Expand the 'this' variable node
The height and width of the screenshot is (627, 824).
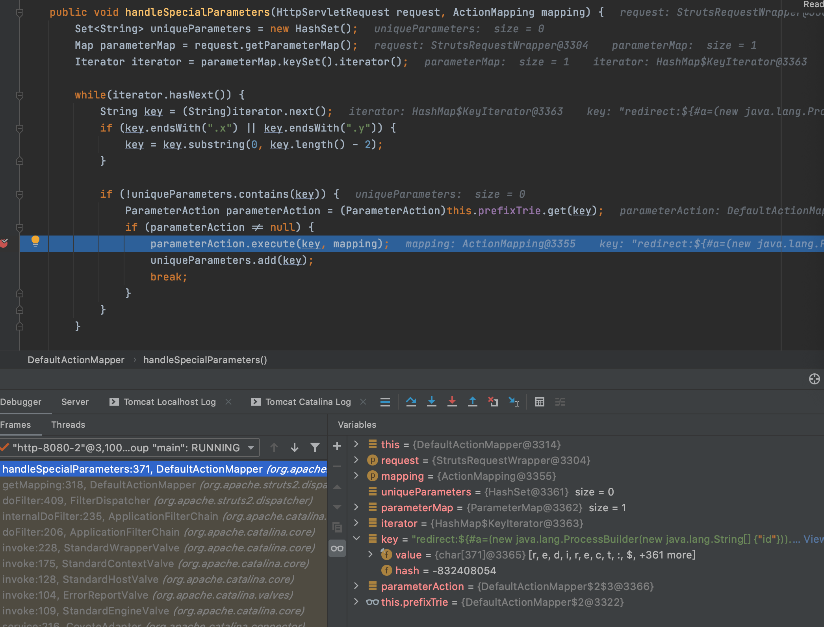coord(356,444)
